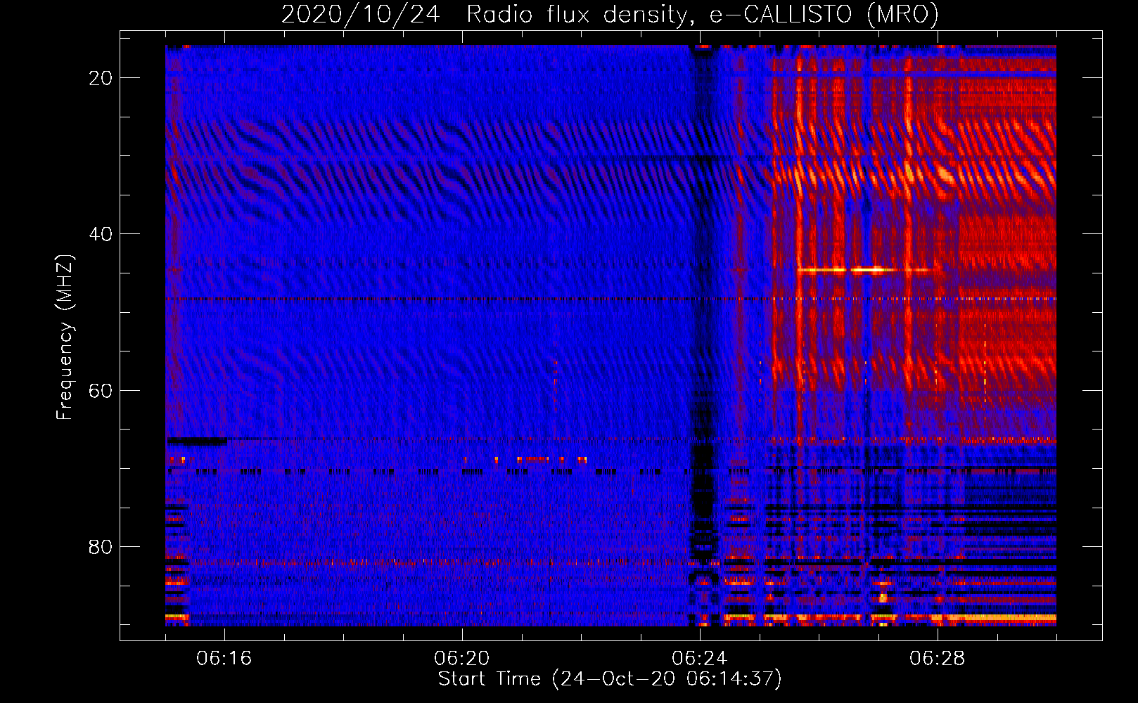Click the dark vertical gap at 06:24
This screenshot has width=1138, height=703.
(704, 335)
